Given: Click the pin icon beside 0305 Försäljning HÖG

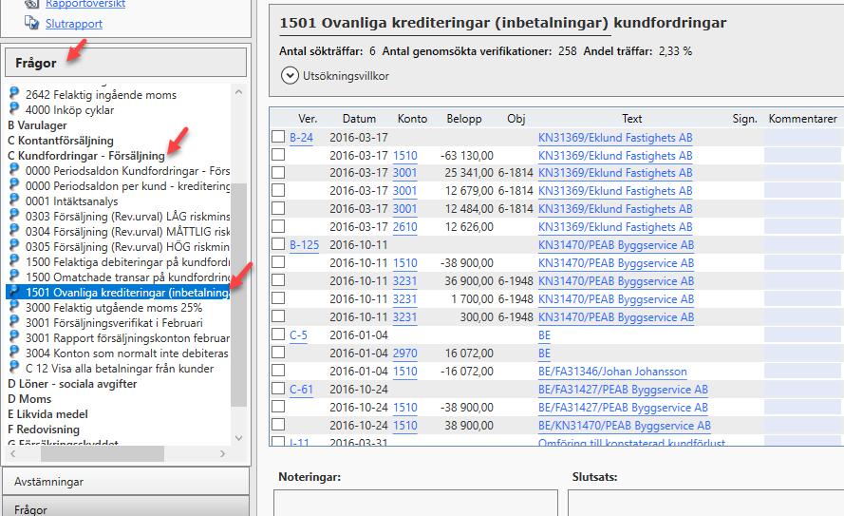Looking at the screenshot, I should click(x=14, y=245).
